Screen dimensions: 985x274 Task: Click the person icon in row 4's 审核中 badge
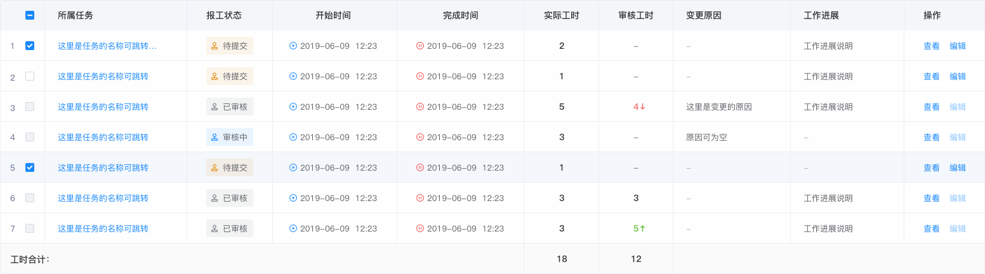click(x=215, y=137)
